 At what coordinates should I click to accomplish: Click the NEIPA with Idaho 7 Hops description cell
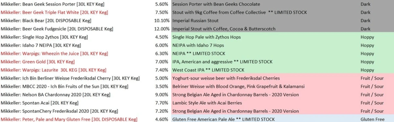coord(198,45)
